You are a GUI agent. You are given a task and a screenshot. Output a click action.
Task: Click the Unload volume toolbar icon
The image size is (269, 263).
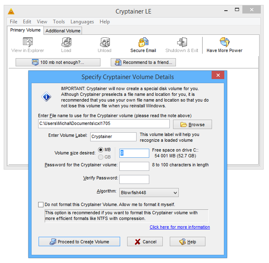click(x=105, y=42)
